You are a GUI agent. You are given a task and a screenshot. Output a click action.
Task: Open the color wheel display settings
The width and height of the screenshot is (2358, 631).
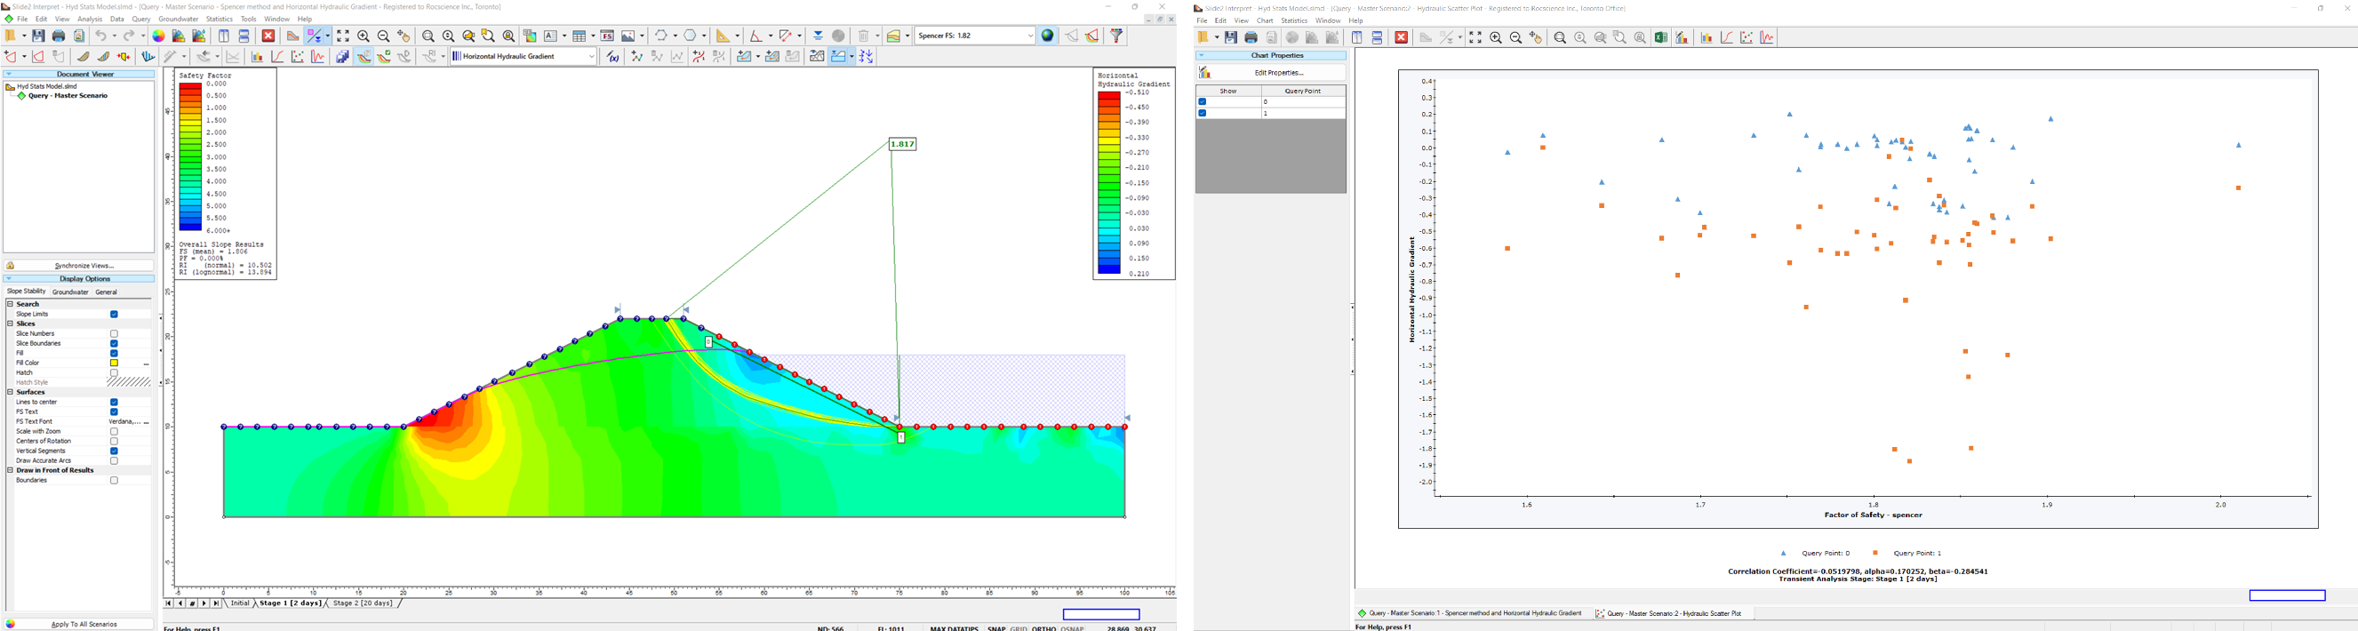tap(159, 36)
